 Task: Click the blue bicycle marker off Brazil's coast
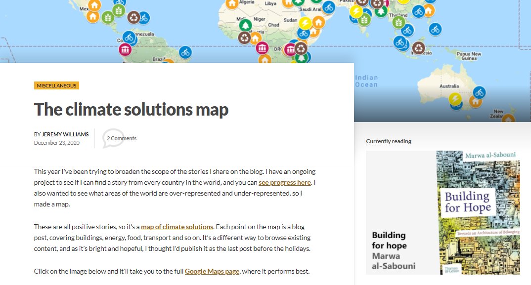click(x=185, y=52)
